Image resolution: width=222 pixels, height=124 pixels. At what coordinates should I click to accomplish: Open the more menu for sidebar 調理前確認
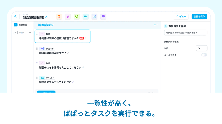click(x=30, y=25)
